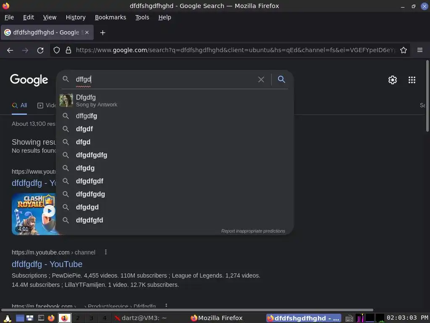Open the Tools menu

click(142, 17)
